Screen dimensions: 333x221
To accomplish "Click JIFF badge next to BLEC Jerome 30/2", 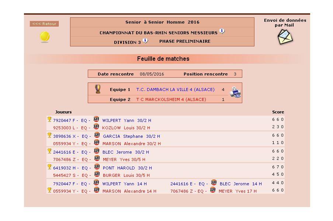I will click(x=97, y=151).
